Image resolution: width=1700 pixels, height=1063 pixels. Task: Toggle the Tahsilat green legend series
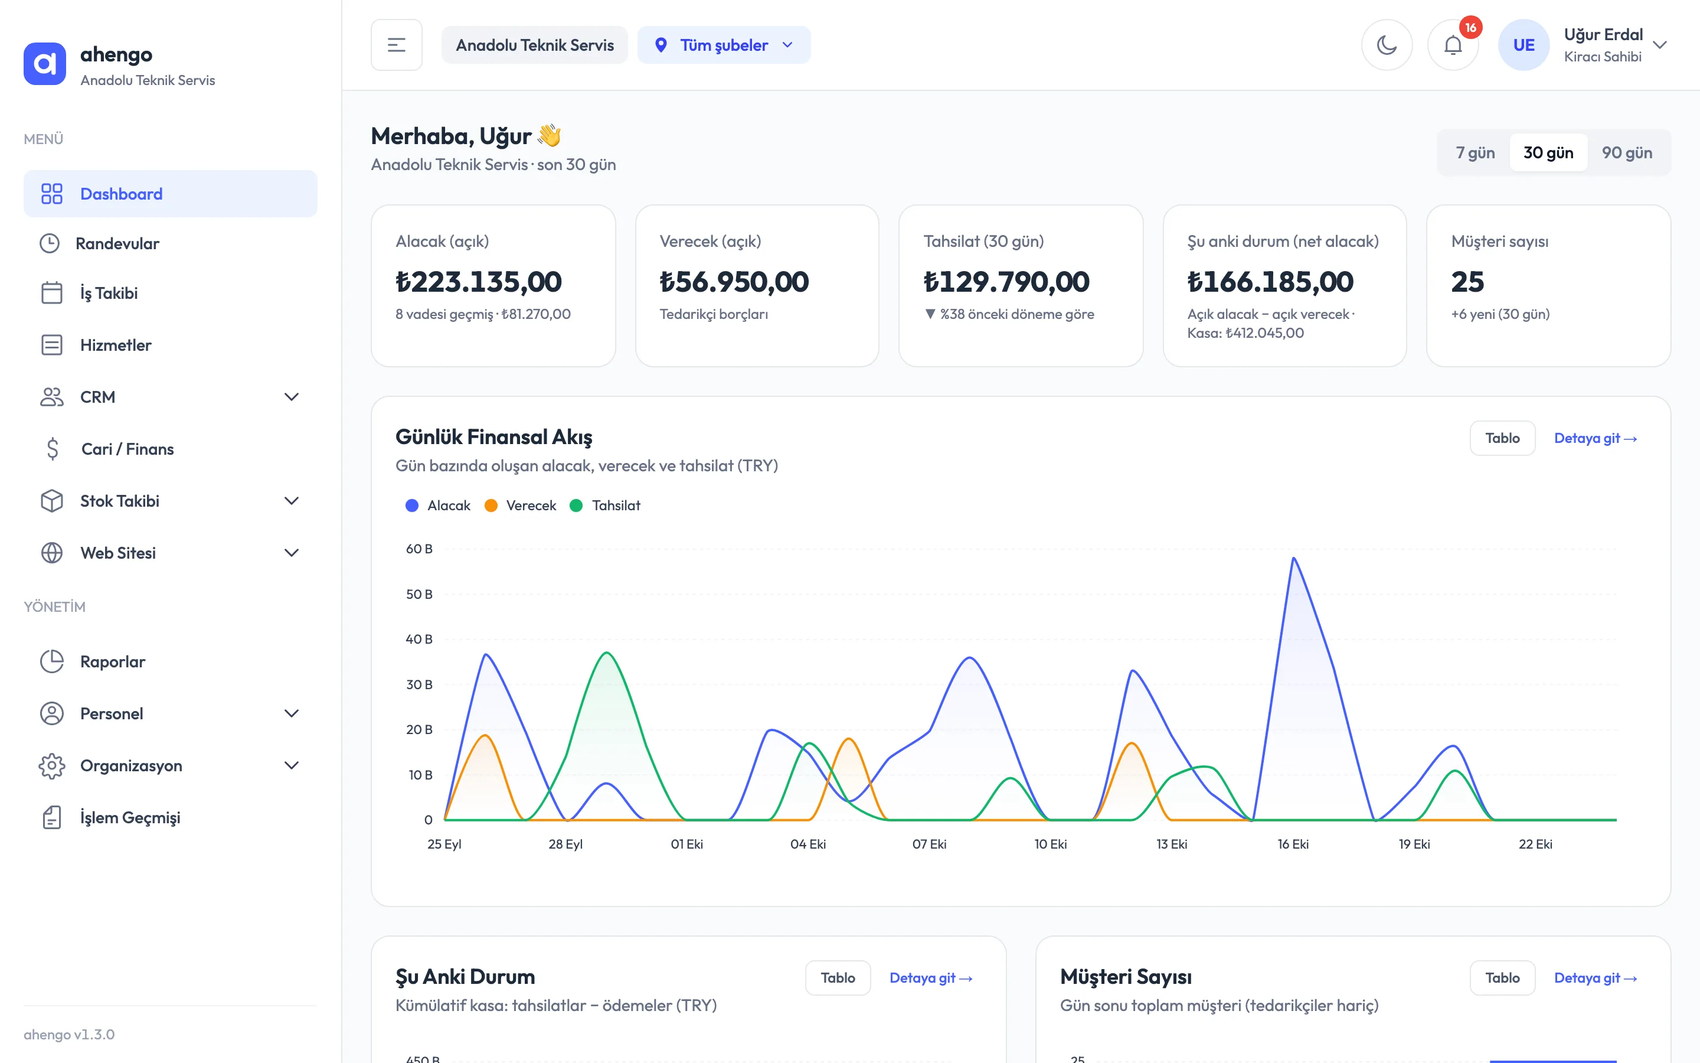[x=605, y=506]
